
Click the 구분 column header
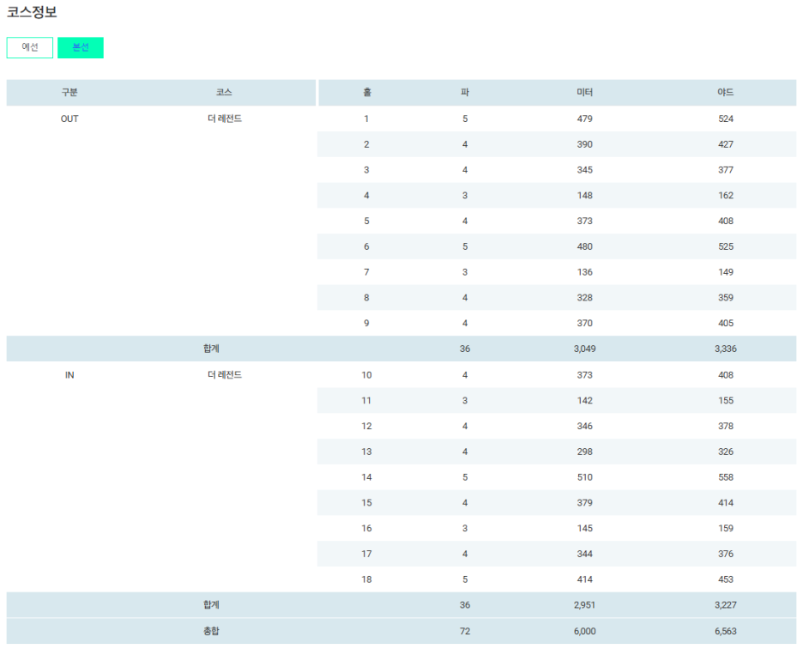point(69,92)
